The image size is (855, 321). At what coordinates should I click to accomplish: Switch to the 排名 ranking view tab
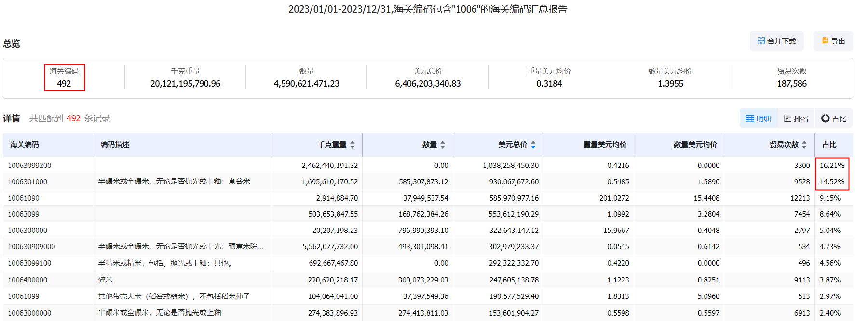point(796,118)
